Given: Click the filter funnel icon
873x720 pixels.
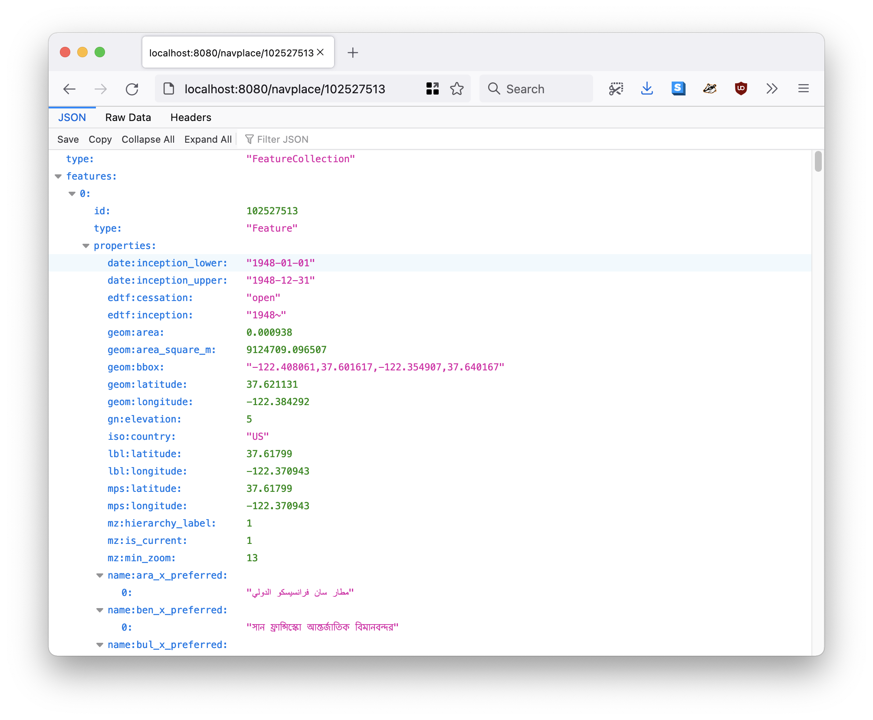Looking at the screenshot, I should click(x=249, y=139).
